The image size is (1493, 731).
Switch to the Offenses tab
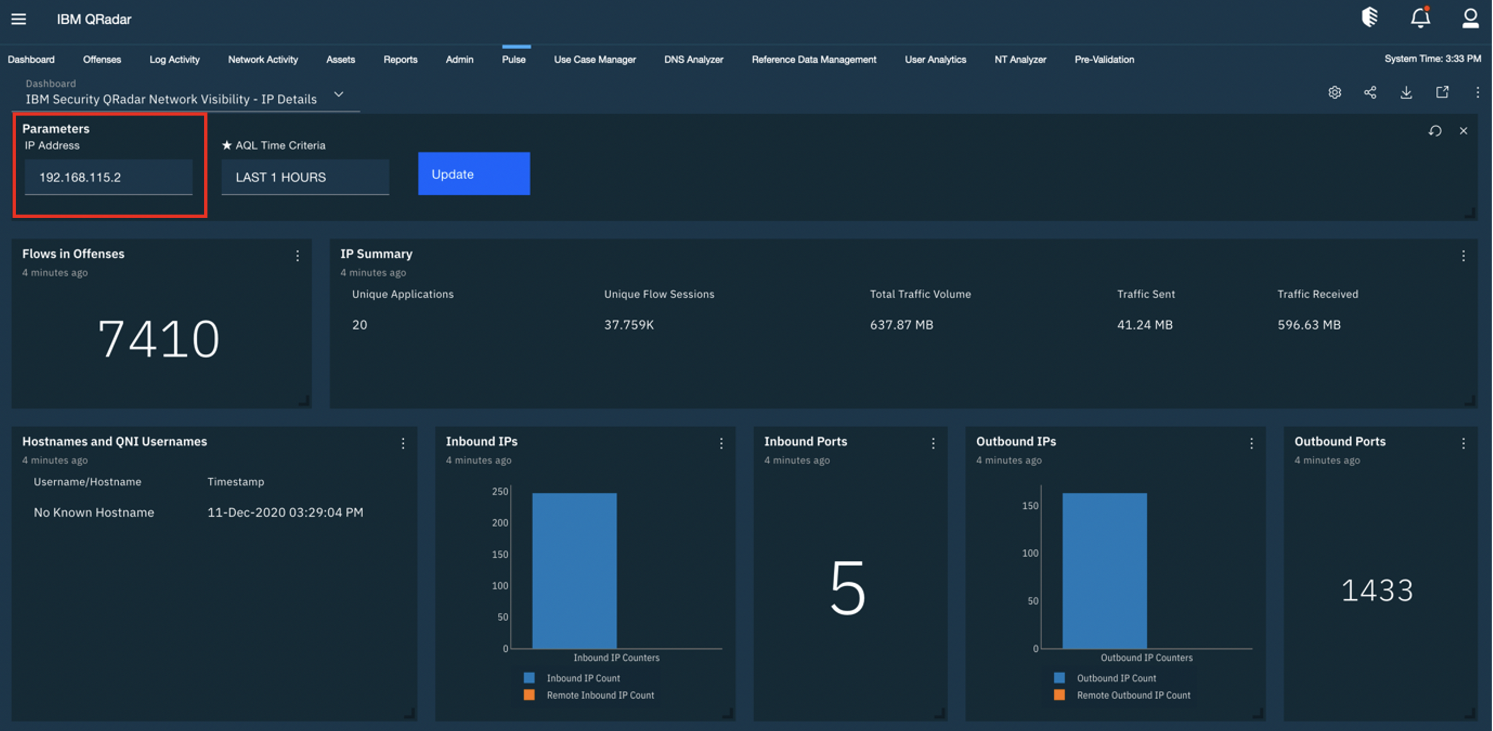point(102,59)
